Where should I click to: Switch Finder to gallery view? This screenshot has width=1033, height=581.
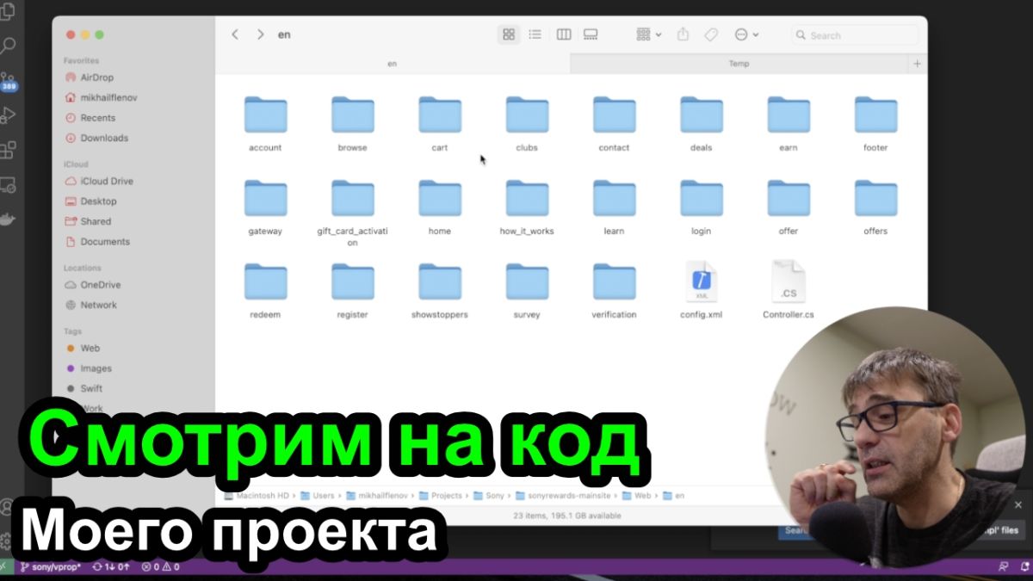[591, 34]
